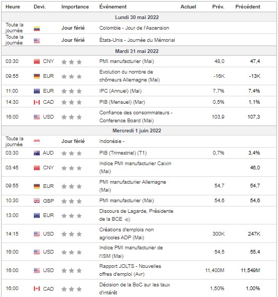
Task: Click the China flag on the 03:30 PMI row
Action: (x=37, y=61)
